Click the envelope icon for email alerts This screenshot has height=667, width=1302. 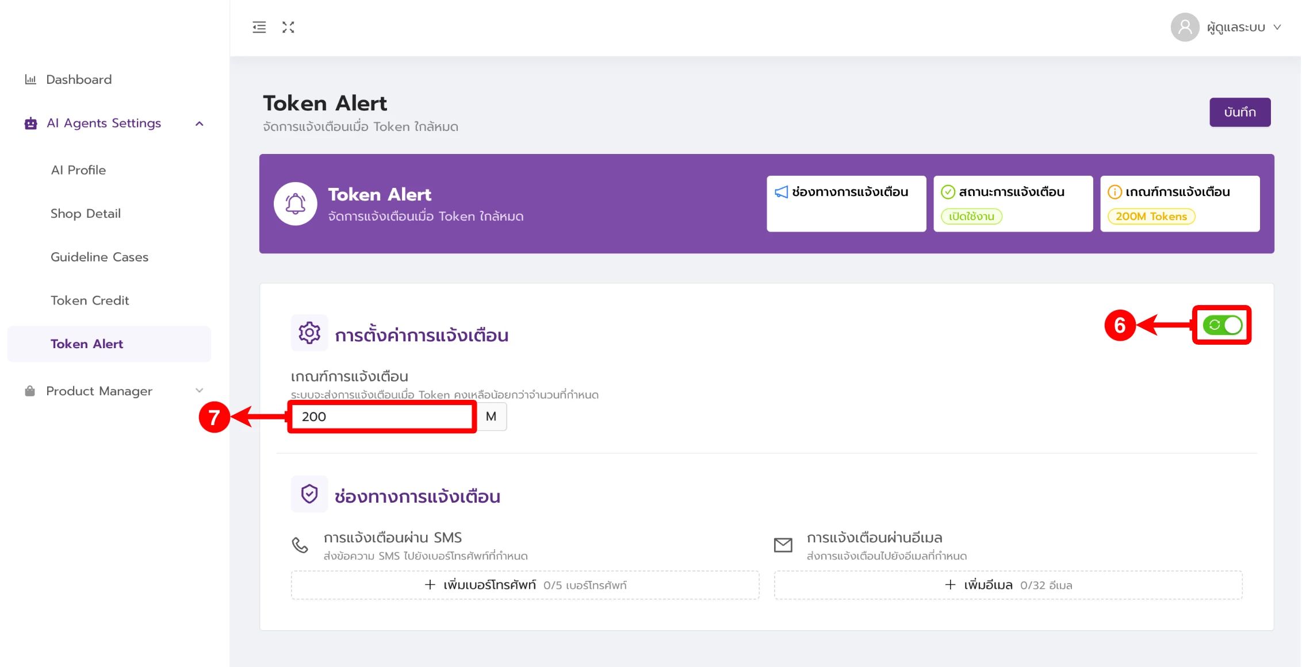coord(783,545)
